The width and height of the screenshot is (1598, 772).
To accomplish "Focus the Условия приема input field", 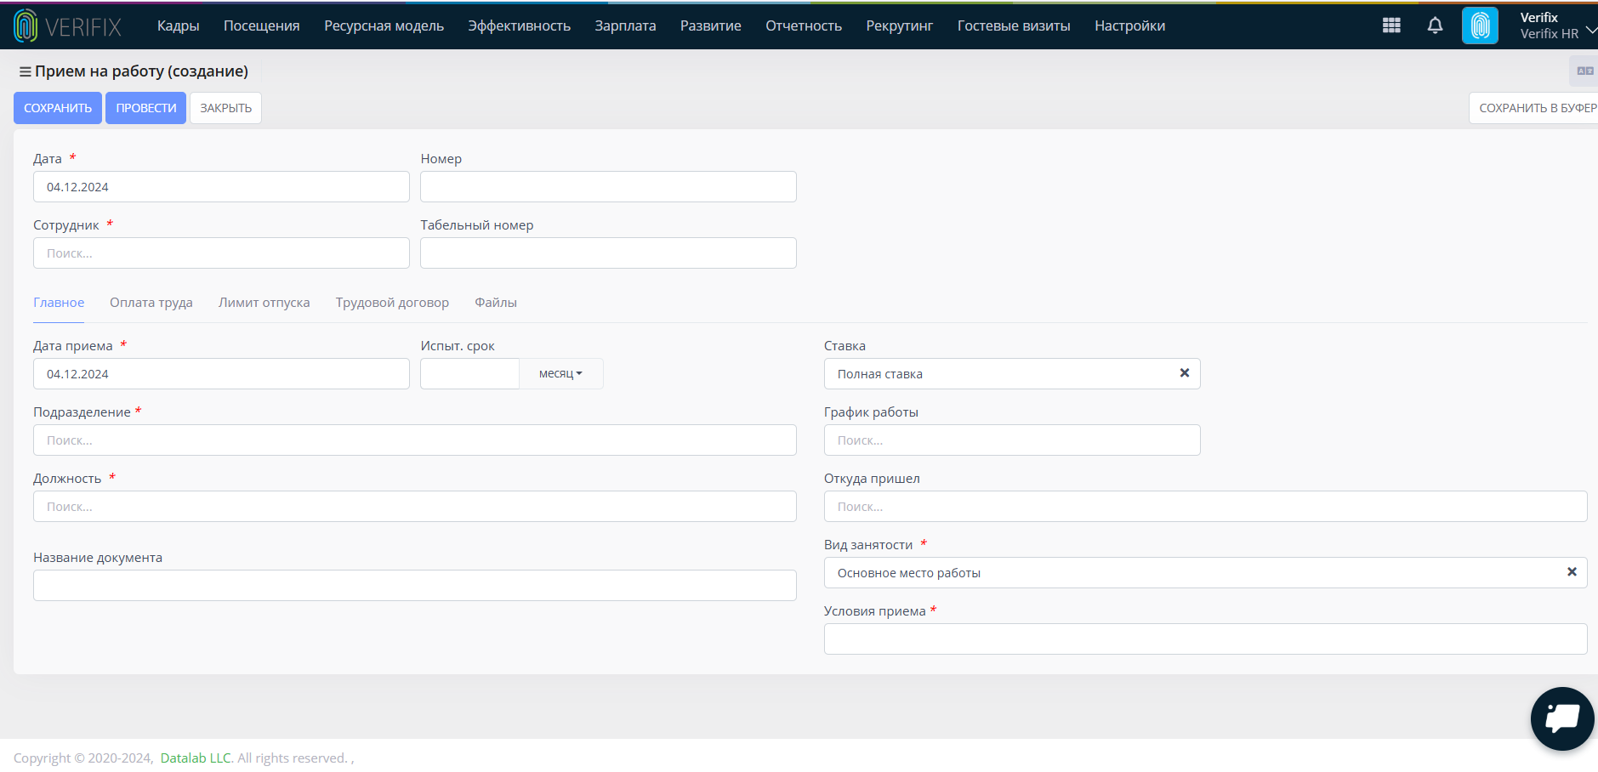I will (1205, 639).
